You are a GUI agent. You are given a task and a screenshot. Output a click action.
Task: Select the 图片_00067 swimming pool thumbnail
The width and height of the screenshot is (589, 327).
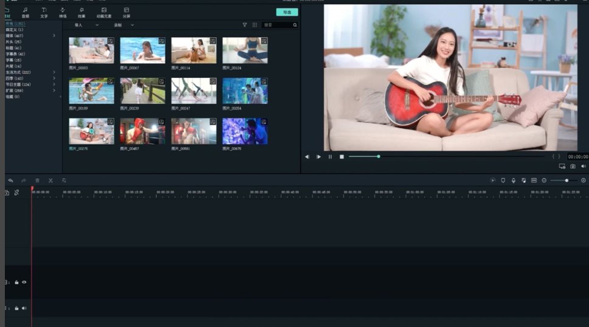coord(142,50)
